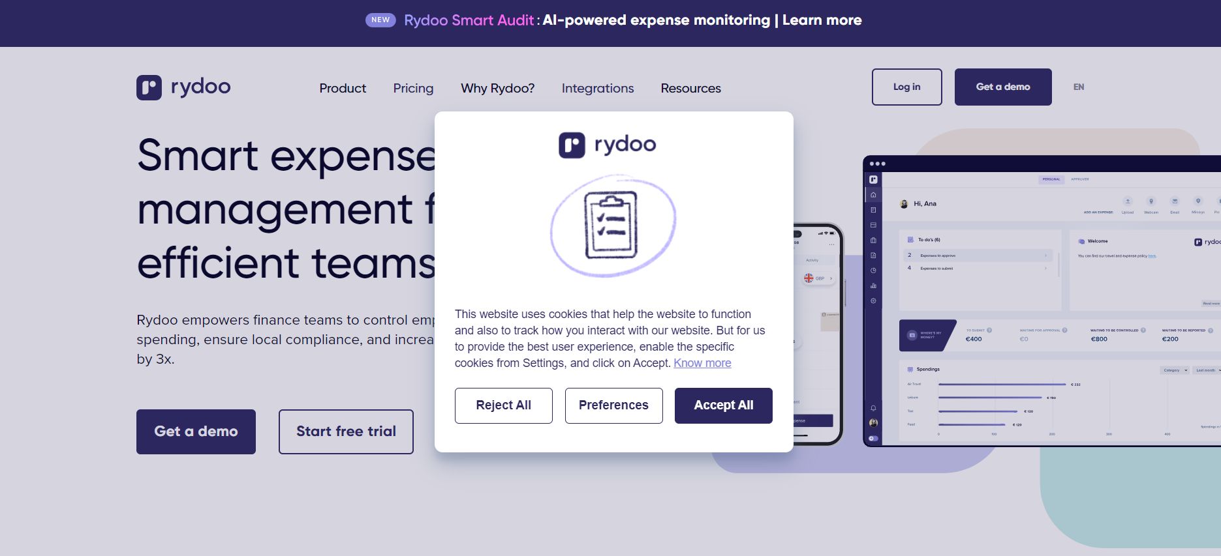The height and width of the screenshot is (556, 1221).
Task: Expand the Expenses to approve row
Action: tap(977, 256)
